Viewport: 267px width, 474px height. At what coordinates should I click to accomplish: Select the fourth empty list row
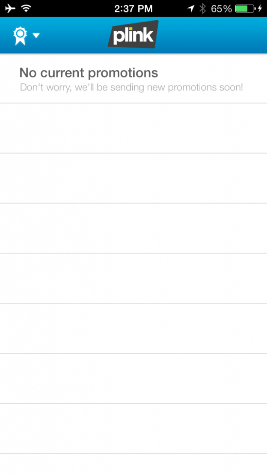pos(133,278)
